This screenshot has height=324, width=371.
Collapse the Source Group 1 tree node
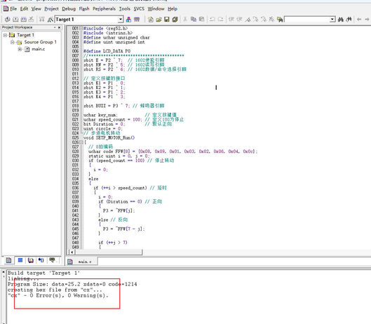[x=13, y=42]
